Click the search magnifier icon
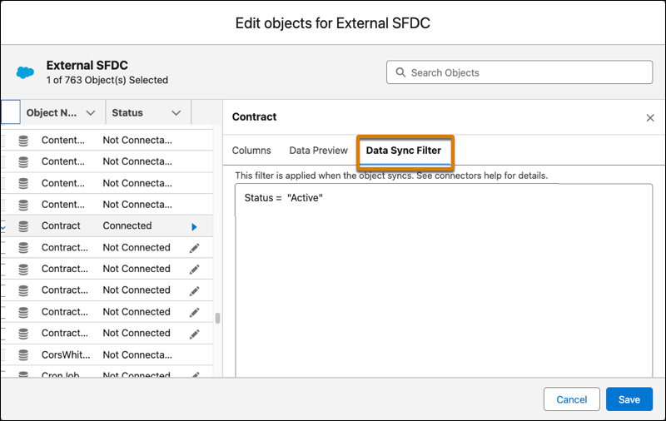The image size is (666, 421). [x=400, y=72]
